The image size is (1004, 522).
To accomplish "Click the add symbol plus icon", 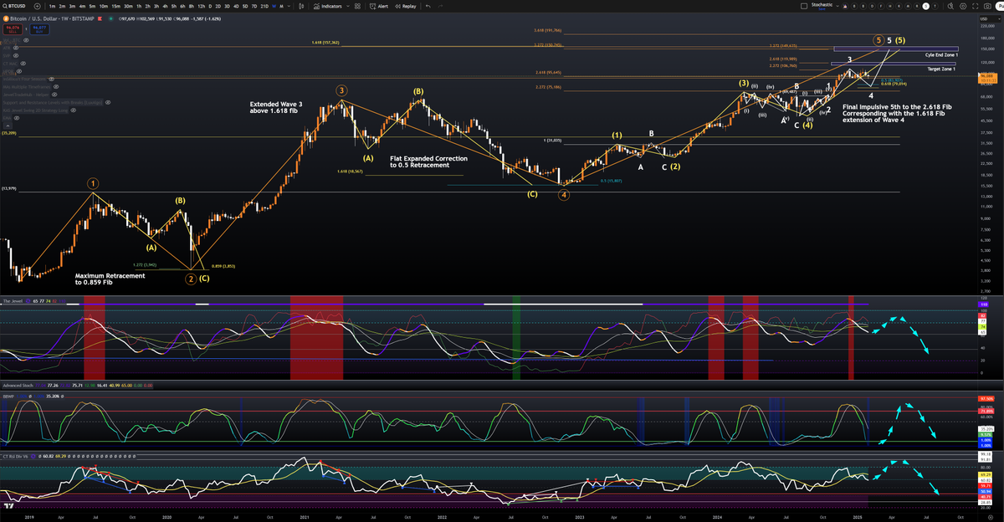I will (38, 6).
